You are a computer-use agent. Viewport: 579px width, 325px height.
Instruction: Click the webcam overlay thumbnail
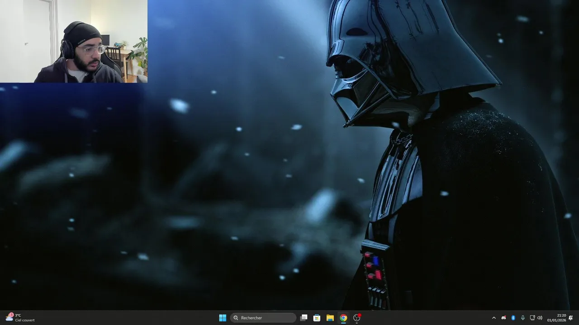pyautogui.click(x=74, y=41)
